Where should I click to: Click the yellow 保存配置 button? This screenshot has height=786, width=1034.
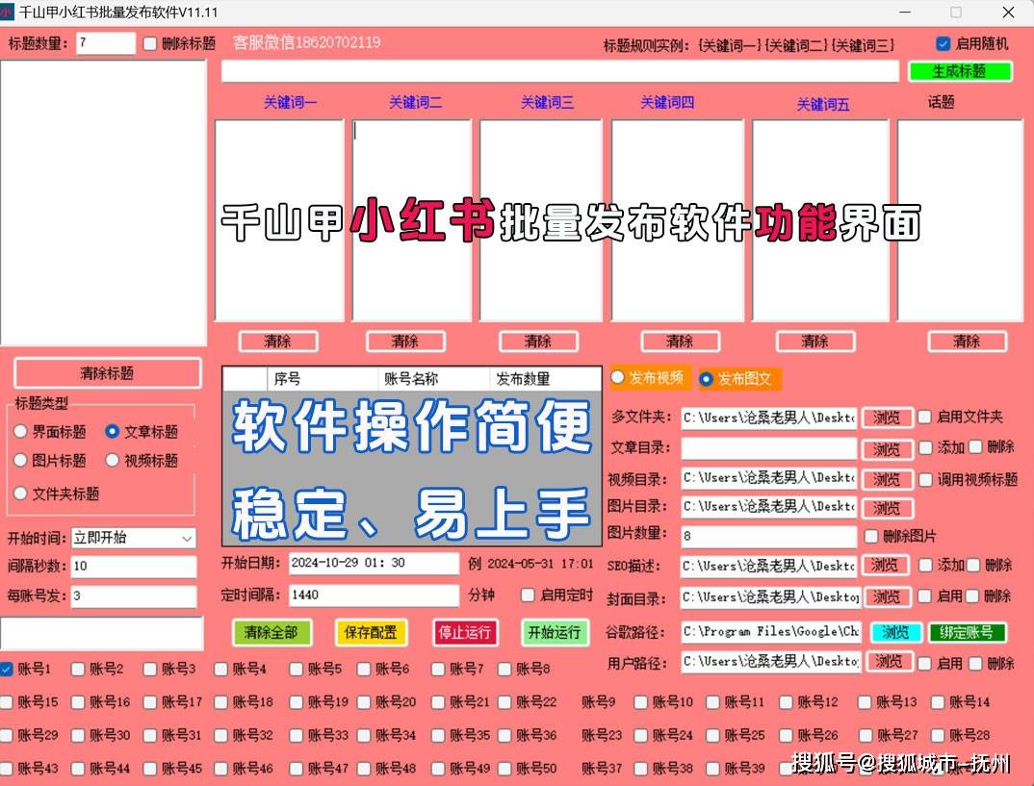[x=371, y=632]
